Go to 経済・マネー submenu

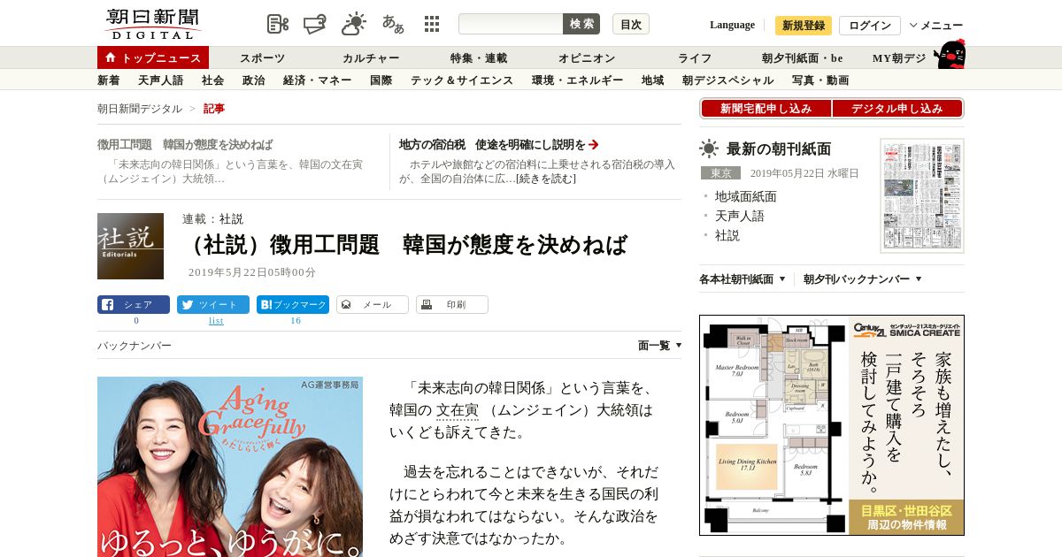(x=318, y=80)
